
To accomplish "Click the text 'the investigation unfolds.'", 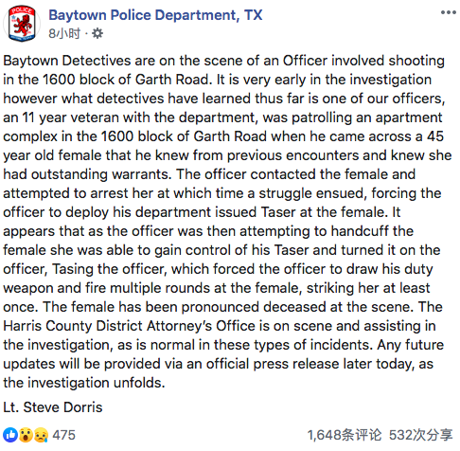I will point(84,383).
